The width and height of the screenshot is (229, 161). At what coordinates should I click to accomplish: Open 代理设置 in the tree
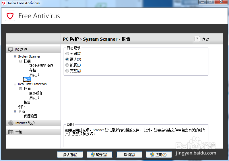click(x=30, y=116)
